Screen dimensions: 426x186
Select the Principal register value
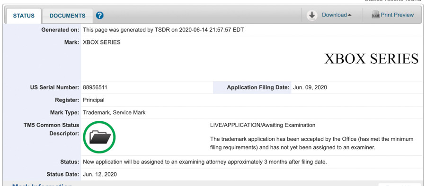click(93, 100)
